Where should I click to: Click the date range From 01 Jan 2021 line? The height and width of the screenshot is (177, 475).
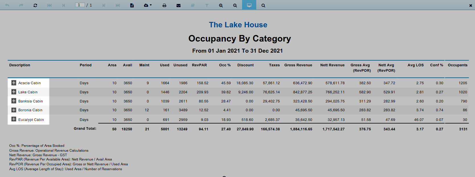pyautogui.click(x=237, y=51)
